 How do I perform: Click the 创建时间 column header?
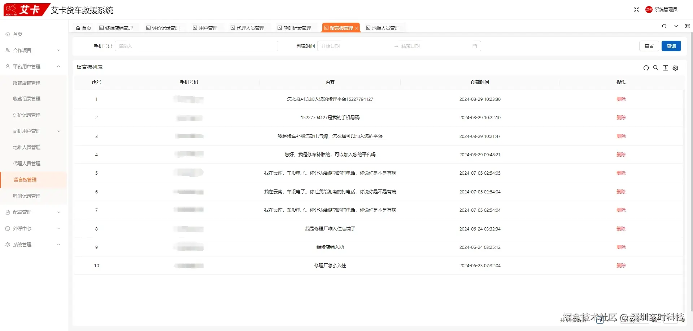(x=480, y=82)
